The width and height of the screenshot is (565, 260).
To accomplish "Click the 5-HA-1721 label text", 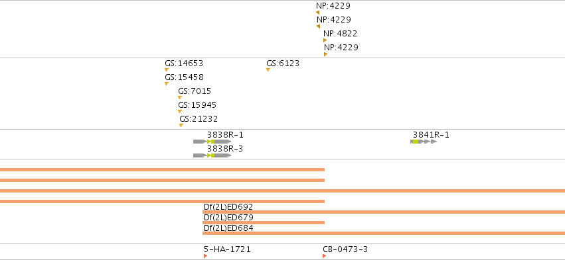I will click(227, 249).
